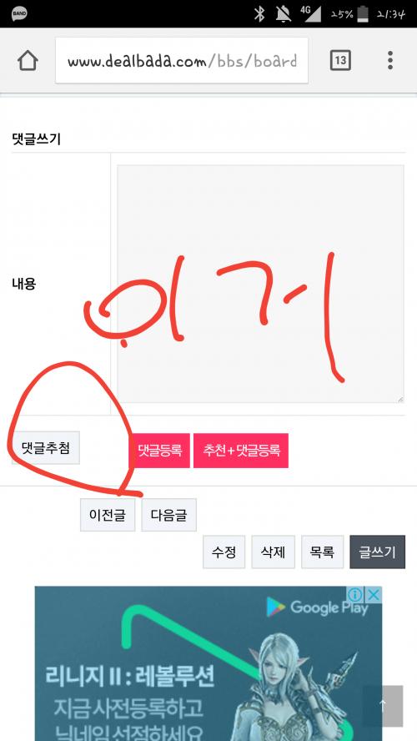The width and height of the screenshot is (417, 741).
Task: Open the tab switcher showing 13 tabs
Action: [x=340, y=60]
